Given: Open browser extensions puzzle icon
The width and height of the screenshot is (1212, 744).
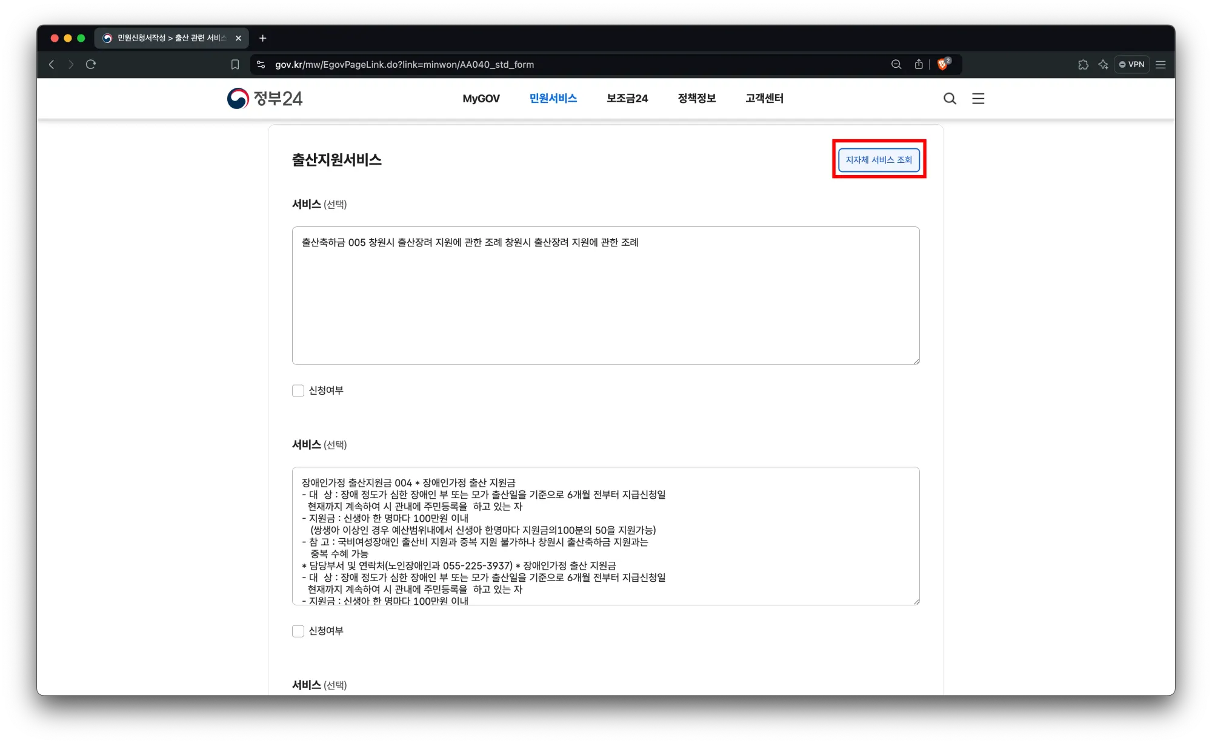Looking at the screenshot, I should point(1083,64).
